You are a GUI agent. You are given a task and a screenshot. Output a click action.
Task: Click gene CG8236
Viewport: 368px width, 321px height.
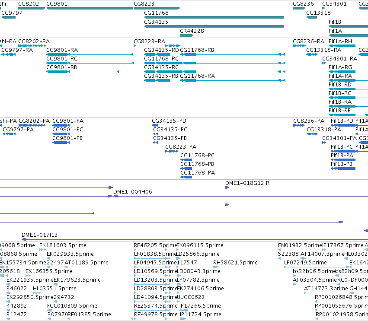(299, 8)
